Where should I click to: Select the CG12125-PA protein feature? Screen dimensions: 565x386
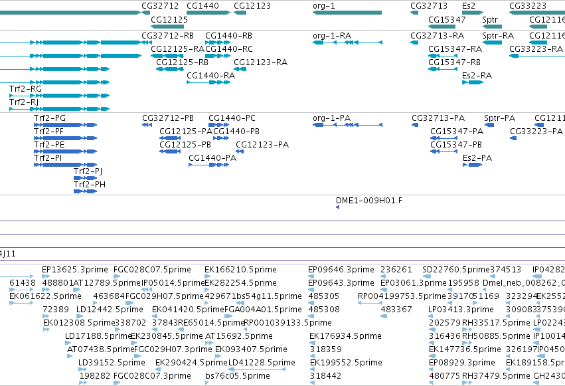tap(170, 138)
